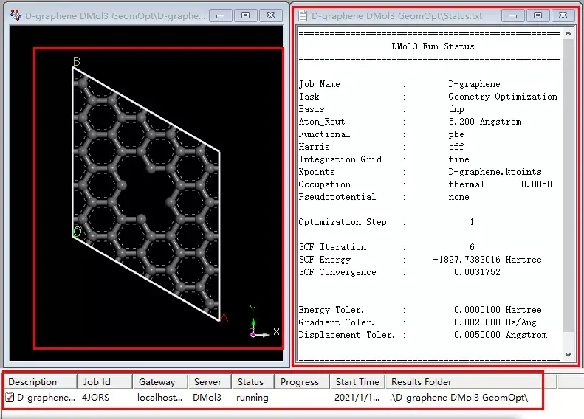Minimize the D-graphene 3D structure window

click(221, 15)
